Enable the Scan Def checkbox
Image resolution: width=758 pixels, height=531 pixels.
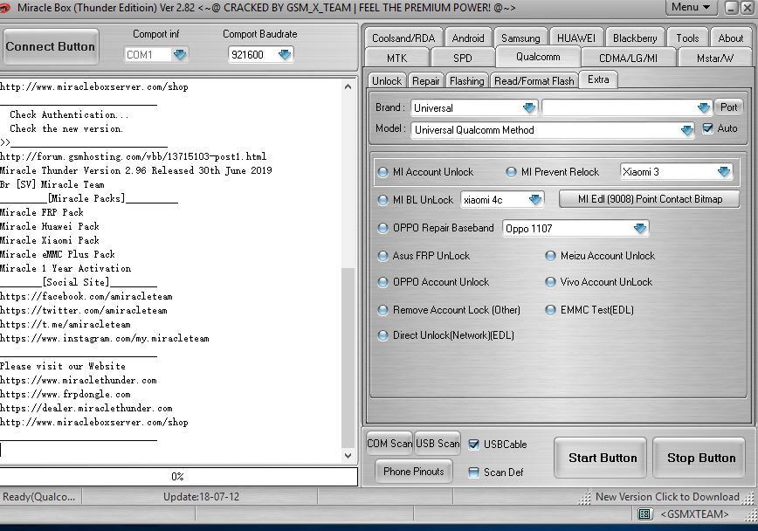pos(473,472)
